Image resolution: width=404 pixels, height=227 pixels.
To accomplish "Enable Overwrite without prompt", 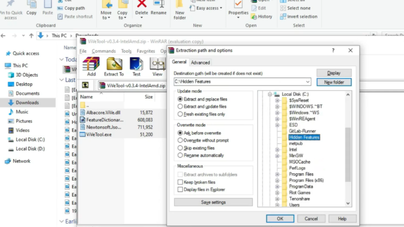I will (181, 140).
